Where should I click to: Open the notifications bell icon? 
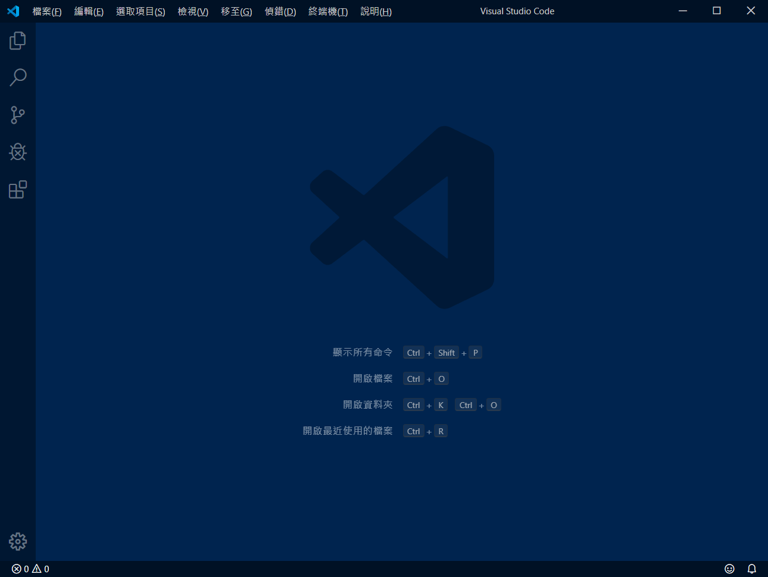pyautogui.click(x=752, y=569)
